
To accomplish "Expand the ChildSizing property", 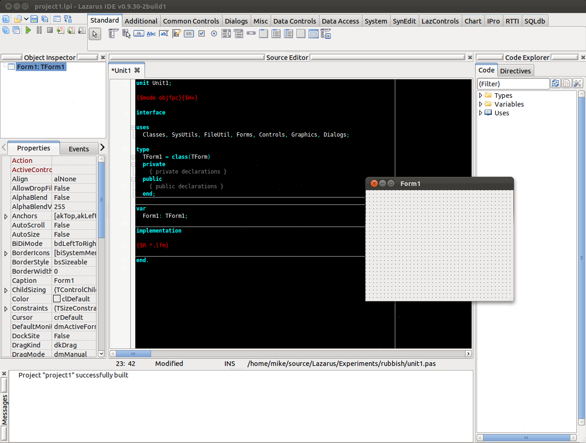I will [6, 290].
